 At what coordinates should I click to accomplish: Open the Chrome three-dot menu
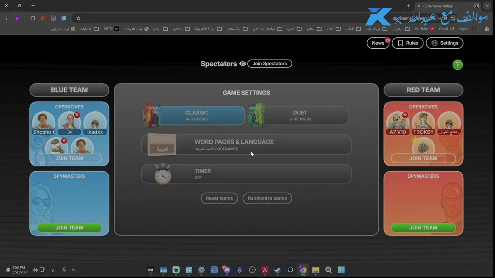coord(7,18)
